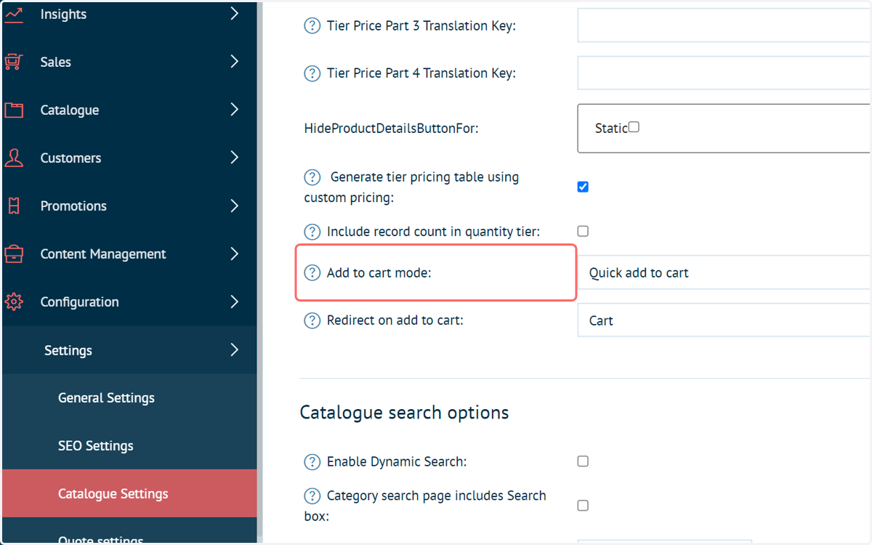Click the Content Management briefcase icon
This screenshot has height=545, width=872.
click(14, 254)
